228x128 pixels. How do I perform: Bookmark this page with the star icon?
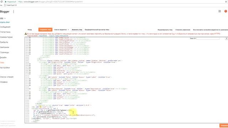(226, 2)
